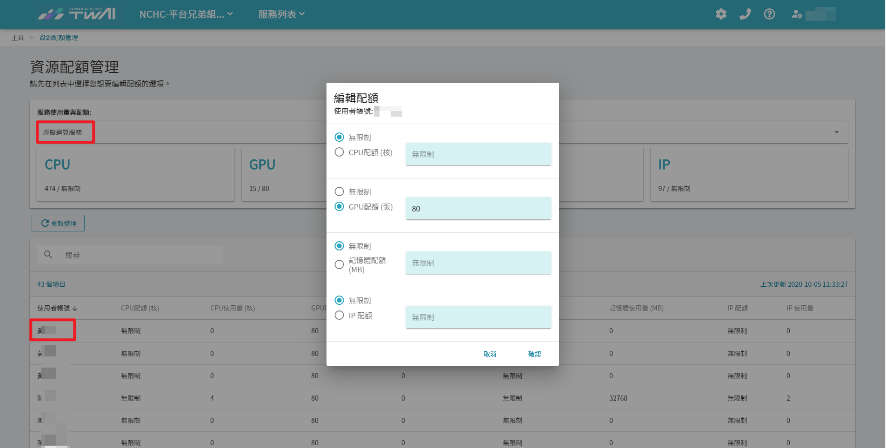Image resolution: width=886 pixels, height=448 pixels.
Task: Open the help question mark icon
Action: pyautogui.click(x=769, y=14)
